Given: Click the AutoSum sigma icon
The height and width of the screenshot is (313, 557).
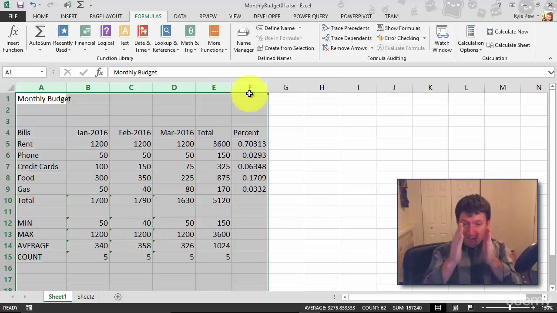Looking at the screenshot, I should point(40,32).
